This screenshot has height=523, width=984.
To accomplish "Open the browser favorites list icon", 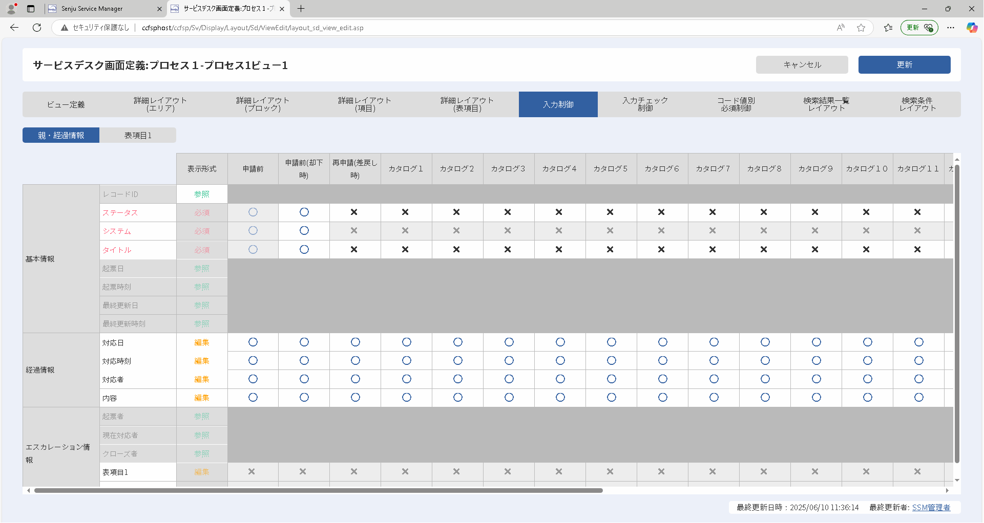I will (888, 28).
